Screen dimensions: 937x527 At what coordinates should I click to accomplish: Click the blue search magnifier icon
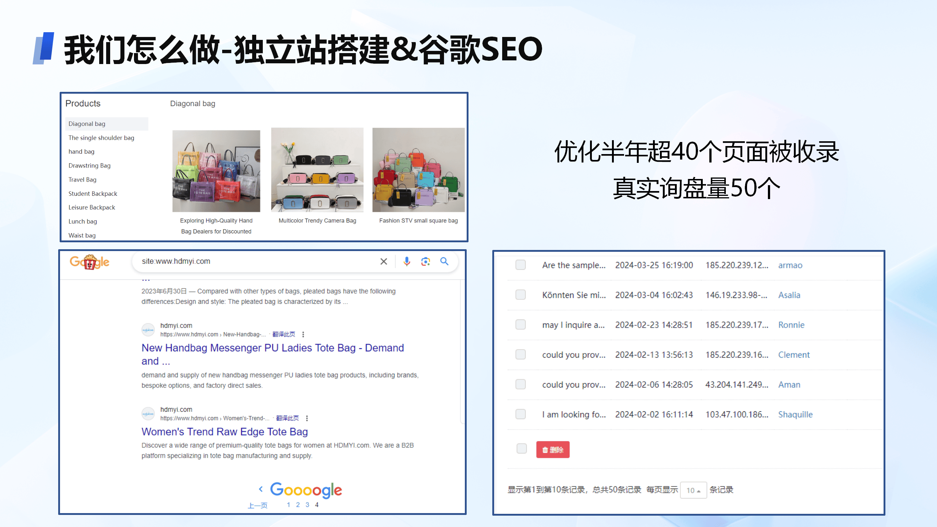[x=444, y=261]
